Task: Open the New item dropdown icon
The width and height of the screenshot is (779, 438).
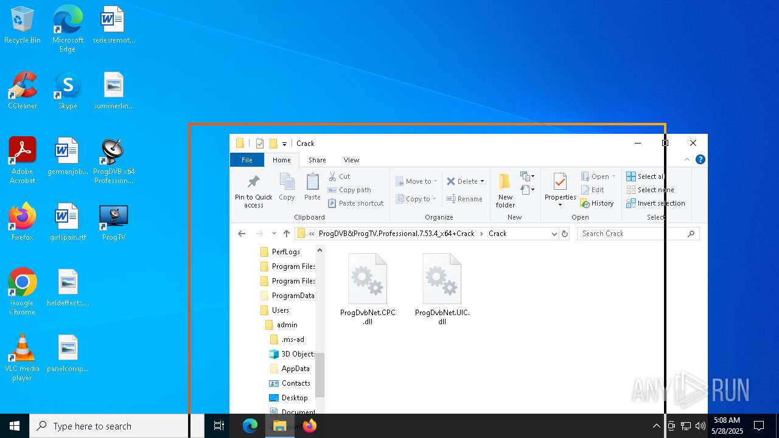Action: pos(527,176)
